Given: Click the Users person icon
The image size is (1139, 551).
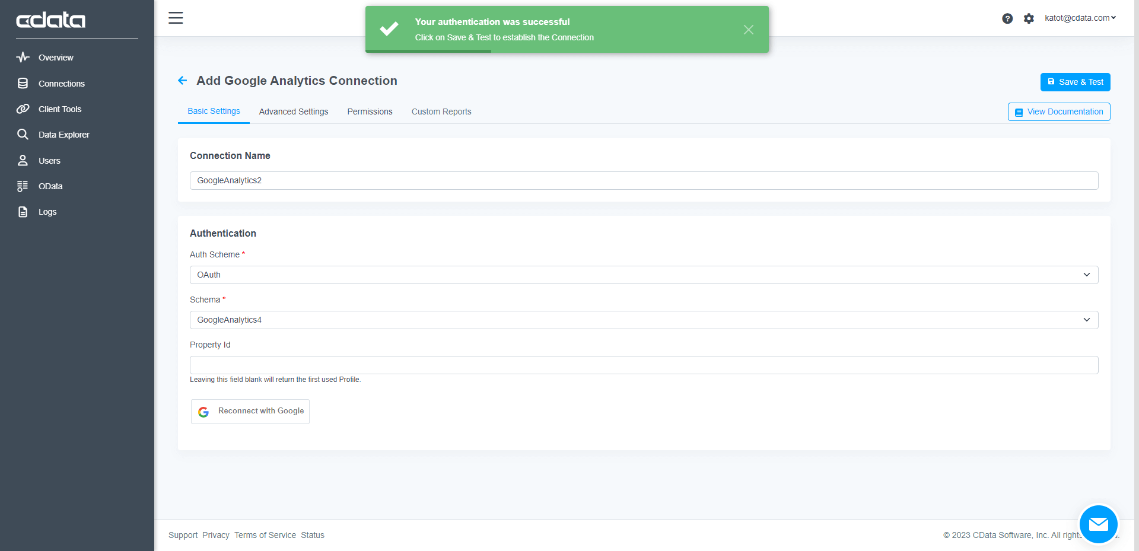Looking at the screenshot, I should tap(23, 160).
